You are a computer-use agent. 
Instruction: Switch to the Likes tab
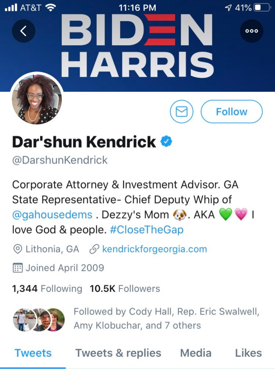tap(248, 353)
